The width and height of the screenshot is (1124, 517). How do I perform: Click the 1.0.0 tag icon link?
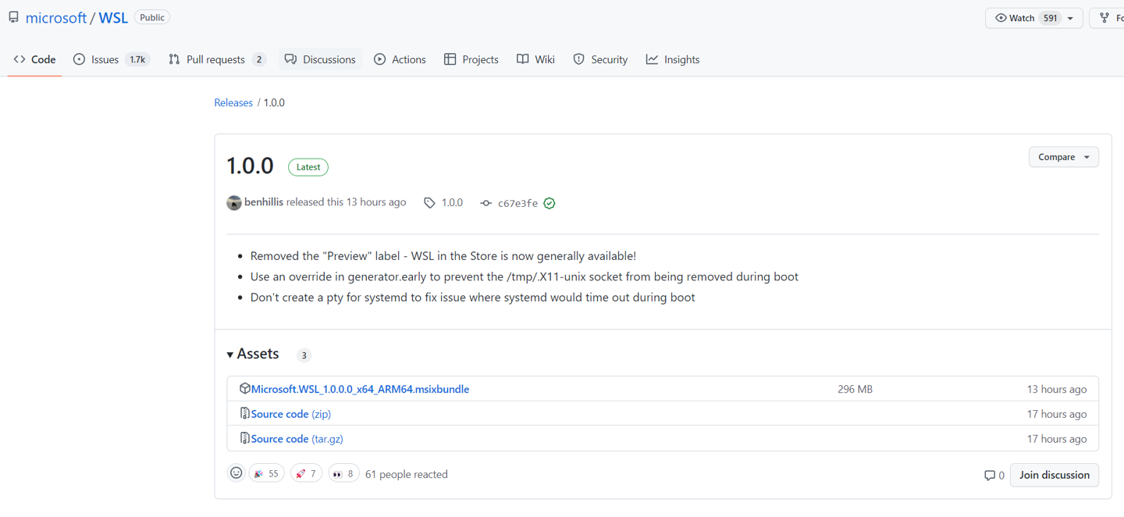click(443, 203)
